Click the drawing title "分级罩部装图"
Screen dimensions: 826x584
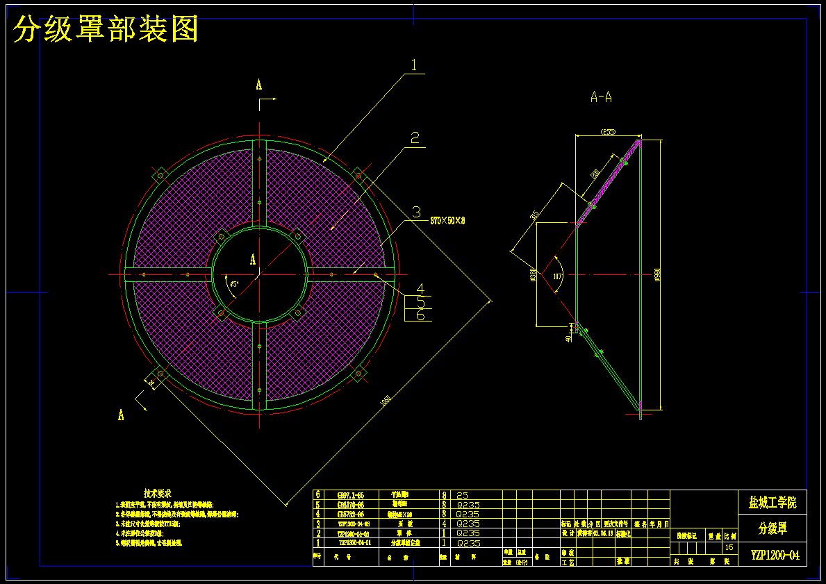[106, 29]
